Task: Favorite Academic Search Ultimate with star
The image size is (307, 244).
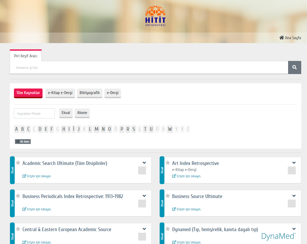Action: click(x=18, y=163)
